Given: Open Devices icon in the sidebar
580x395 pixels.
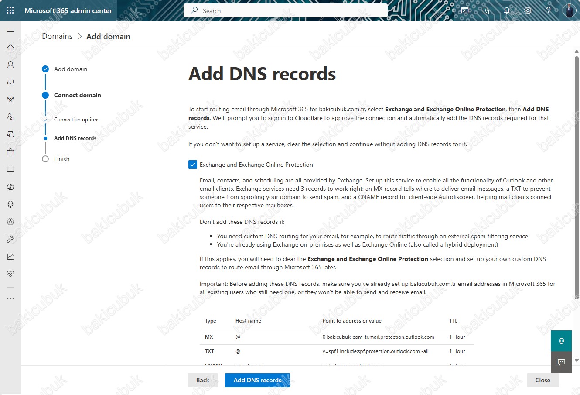Looking at the screenshot, I should (x=10, y=82).
